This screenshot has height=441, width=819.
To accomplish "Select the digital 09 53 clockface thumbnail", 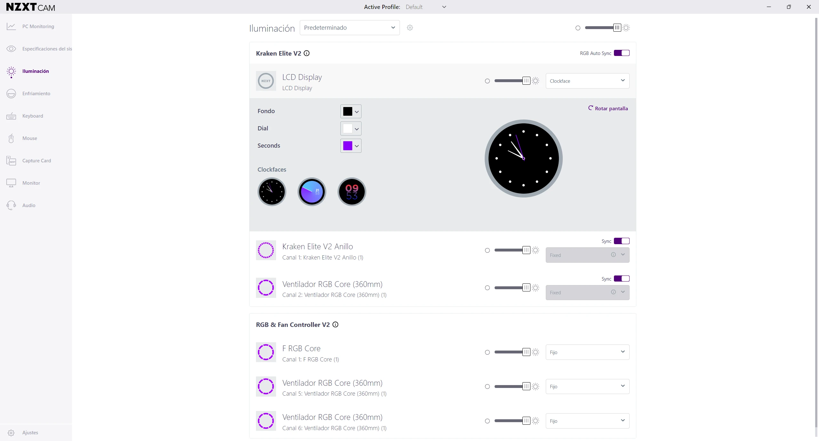I will 352,192.
